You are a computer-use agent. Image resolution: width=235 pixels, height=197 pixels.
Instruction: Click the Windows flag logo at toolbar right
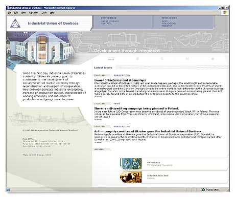[225, 12]
